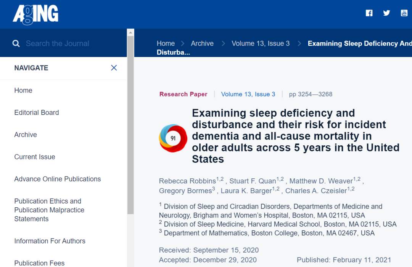Click the Altmetric score 91 badge
412x267 pixels.
pyautogui.click(x=173, y=138)
